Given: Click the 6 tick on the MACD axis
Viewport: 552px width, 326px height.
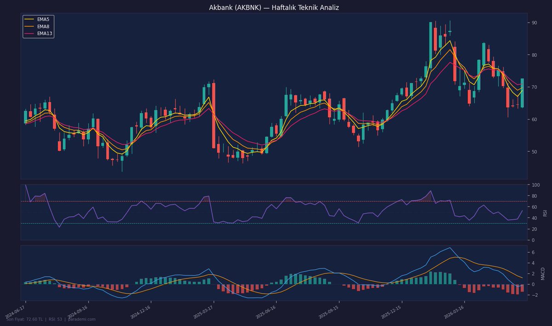Looking at the screenshot, I should point(533,252).
